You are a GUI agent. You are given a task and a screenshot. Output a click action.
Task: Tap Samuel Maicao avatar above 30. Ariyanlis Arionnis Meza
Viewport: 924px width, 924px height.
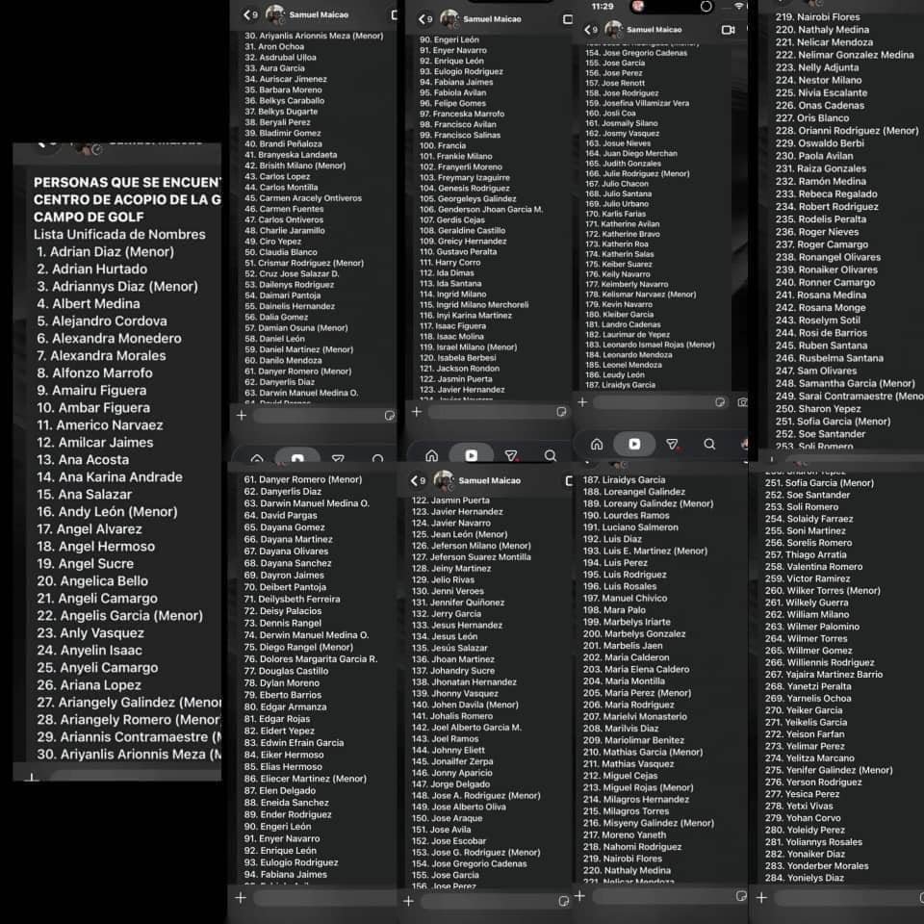[x=274, y=14]
